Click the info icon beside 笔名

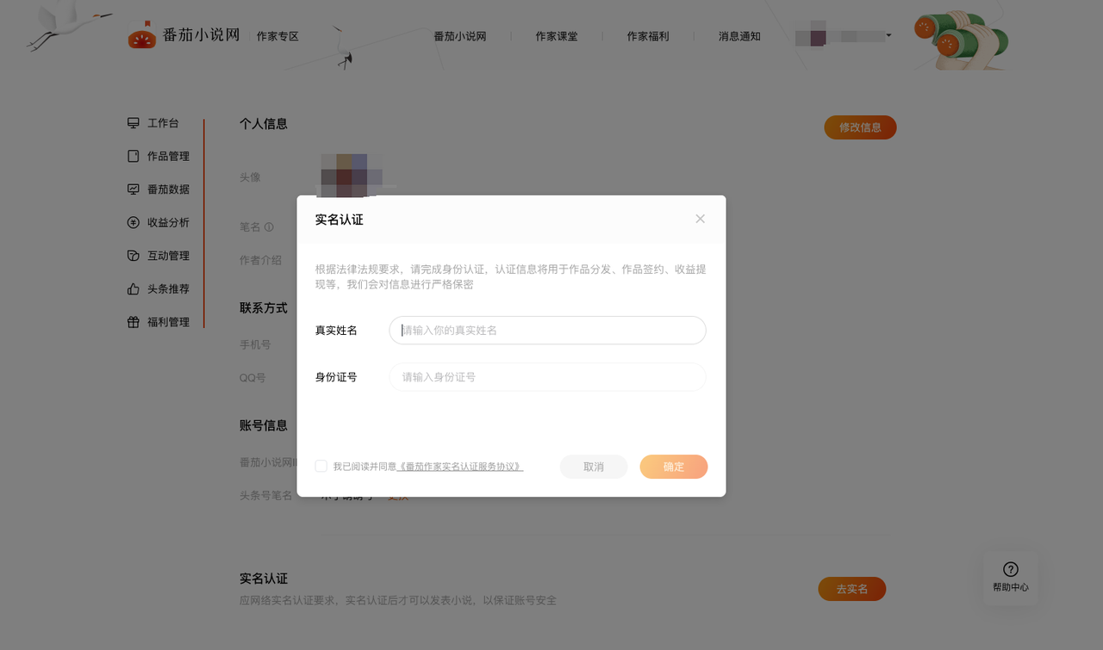pyautogui.click(x=269, y=227)
